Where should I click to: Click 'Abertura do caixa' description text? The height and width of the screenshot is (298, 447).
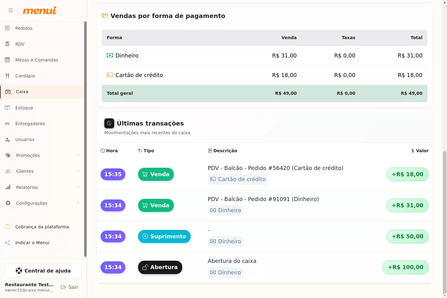click(232, 261)
